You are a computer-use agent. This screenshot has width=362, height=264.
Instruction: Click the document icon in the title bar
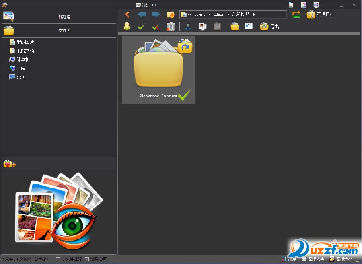[291, 5]
